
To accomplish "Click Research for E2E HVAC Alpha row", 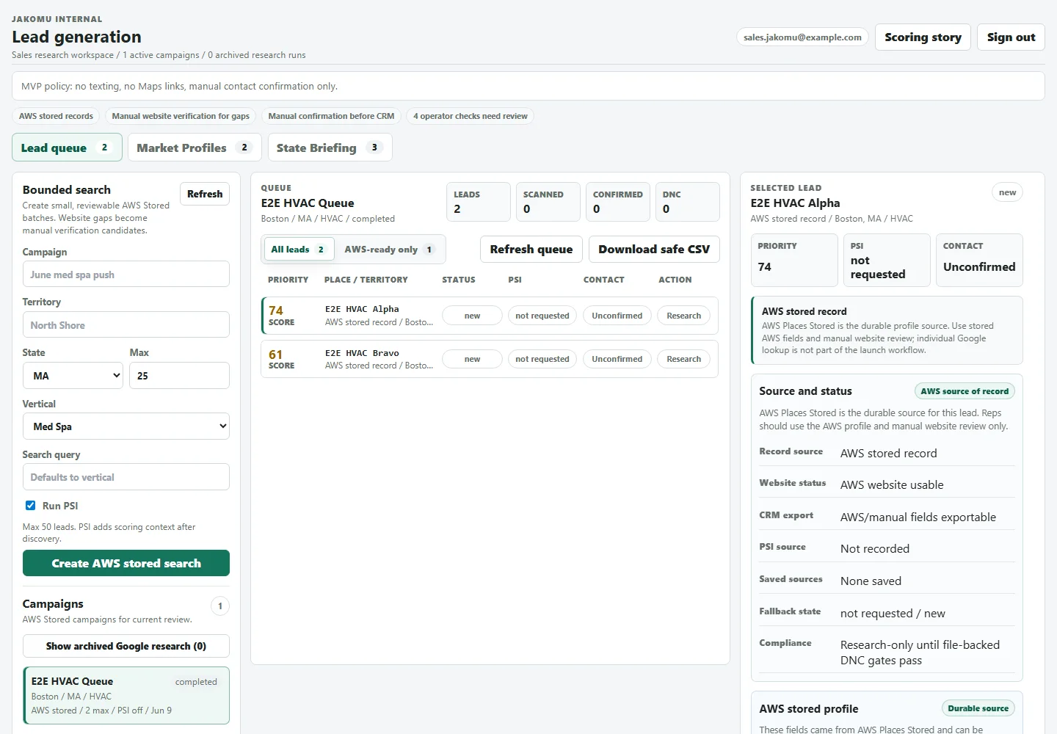I will 683,316.
